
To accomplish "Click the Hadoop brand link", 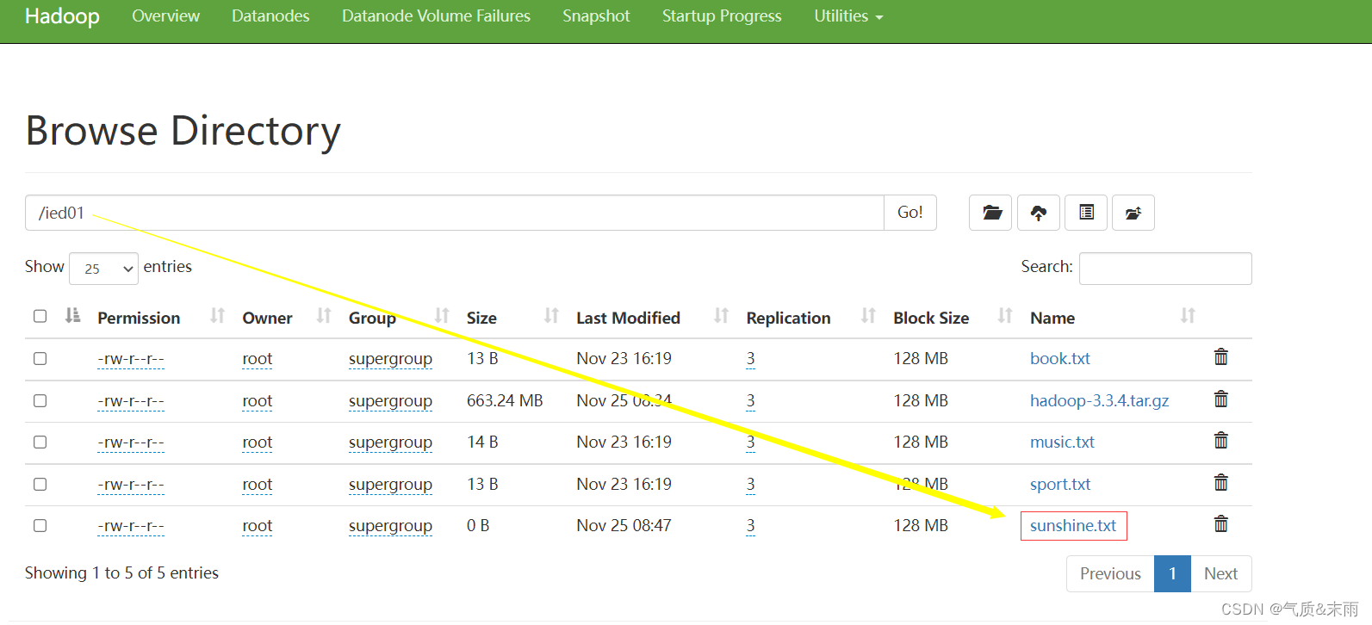I will pos(62,16).
